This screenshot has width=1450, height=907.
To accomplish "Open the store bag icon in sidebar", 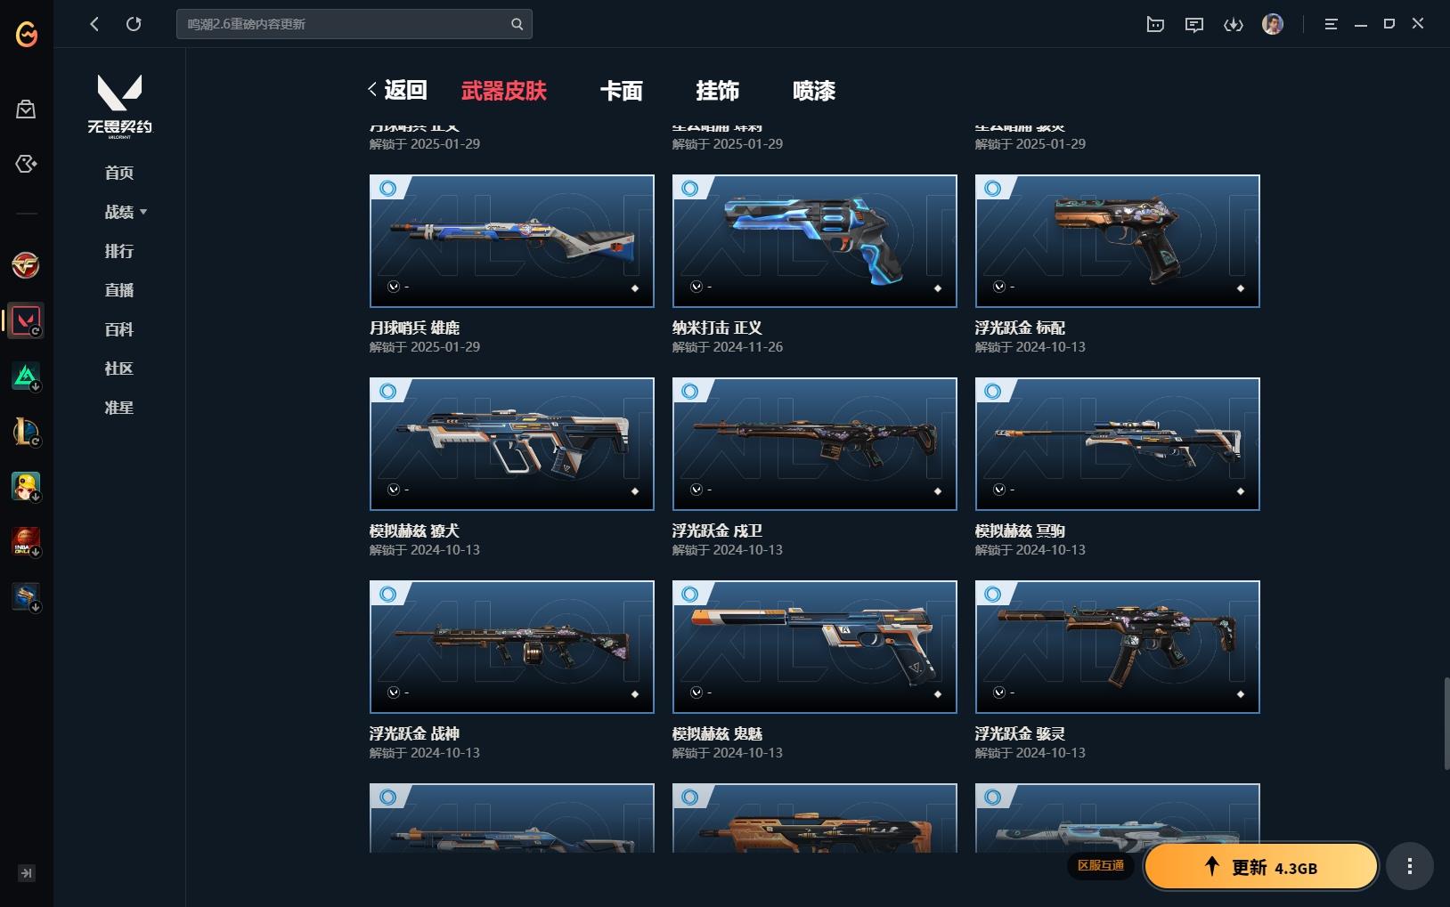I will coord(26,109).
